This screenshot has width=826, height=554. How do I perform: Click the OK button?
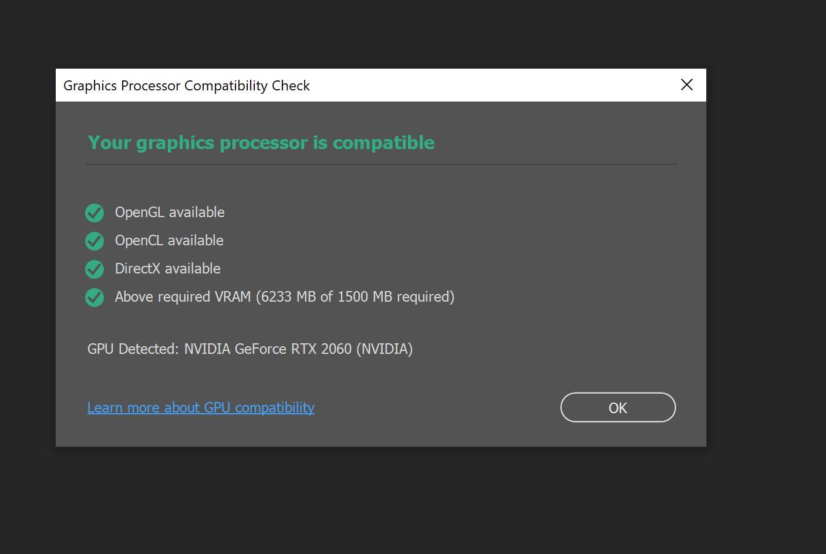coord(618,407)
